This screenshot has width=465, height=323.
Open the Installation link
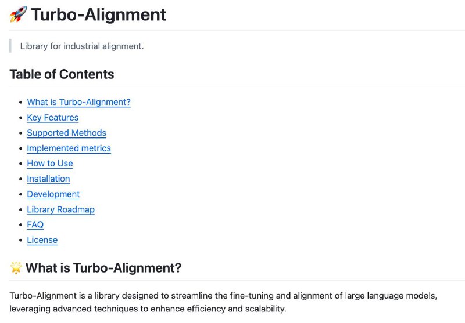[48, 179]
